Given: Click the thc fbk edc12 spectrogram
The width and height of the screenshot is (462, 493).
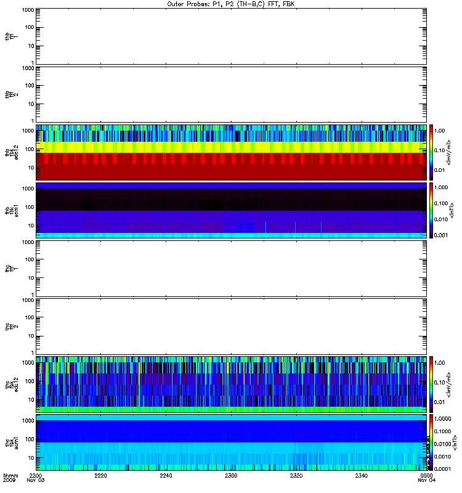Looking at the screenshot, I should coord(232,384).
